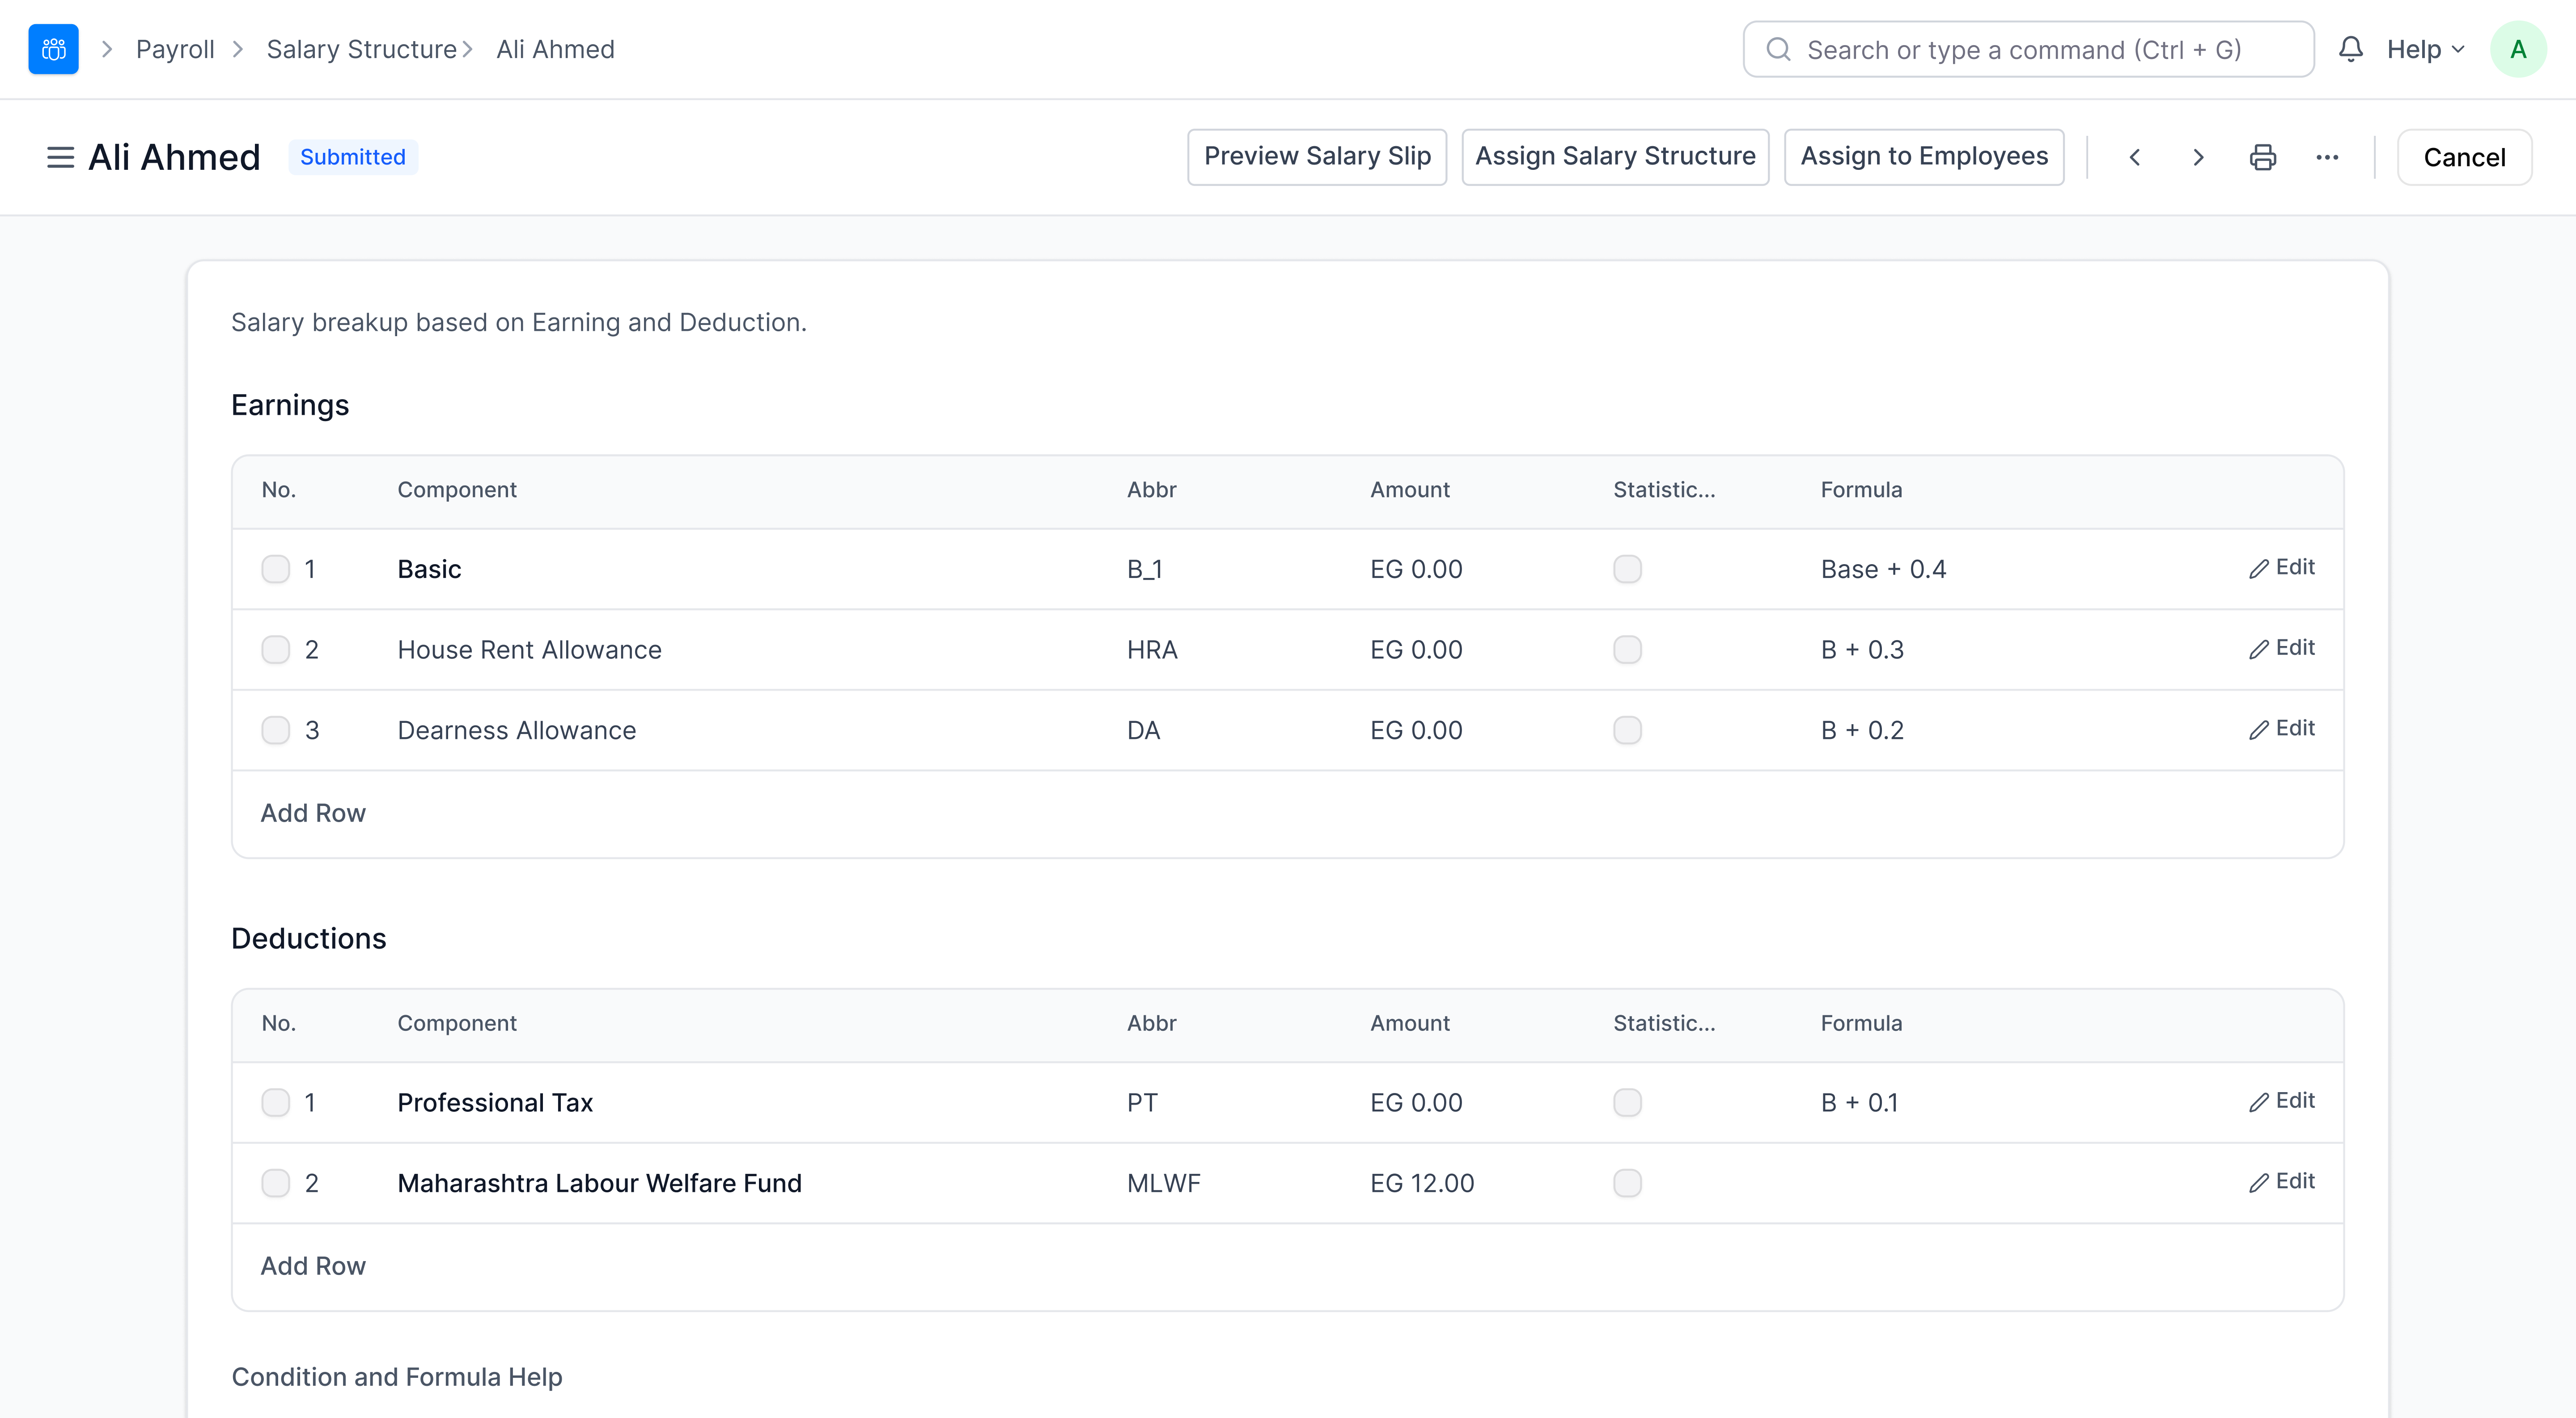
Task: Open the notifications bell
Action: point(2350,49)
